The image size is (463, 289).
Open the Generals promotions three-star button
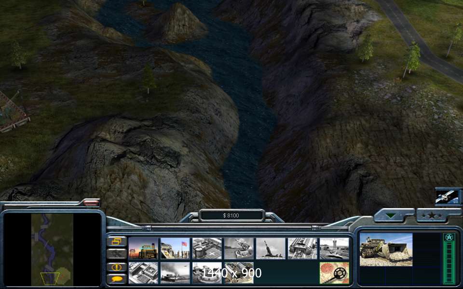(x=432, y=216)
